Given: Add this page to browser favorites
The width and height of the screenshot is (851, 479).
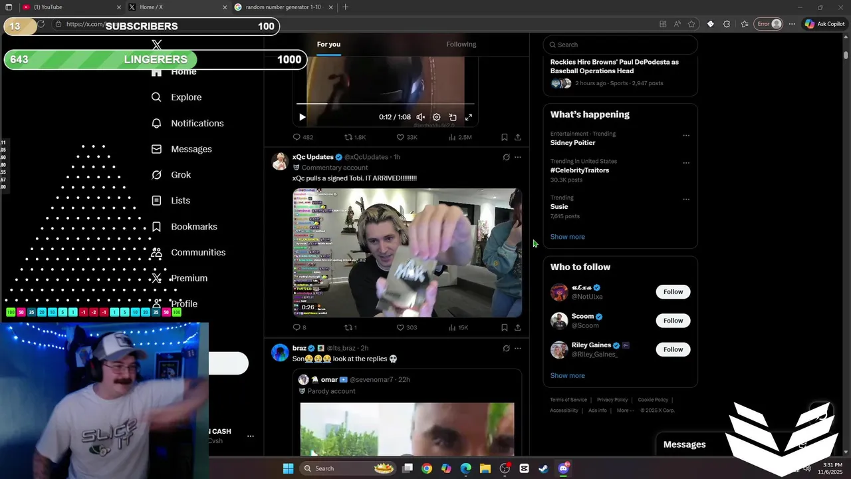Looking at the screenshot, I should (x=691, y=24).
